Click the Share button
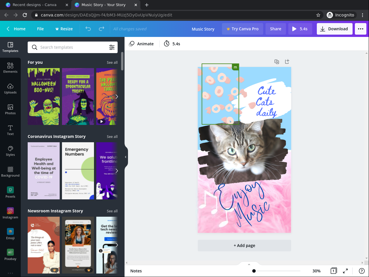Image resolution: width=369 pixels, height=277 pixels. coord(276,29)
